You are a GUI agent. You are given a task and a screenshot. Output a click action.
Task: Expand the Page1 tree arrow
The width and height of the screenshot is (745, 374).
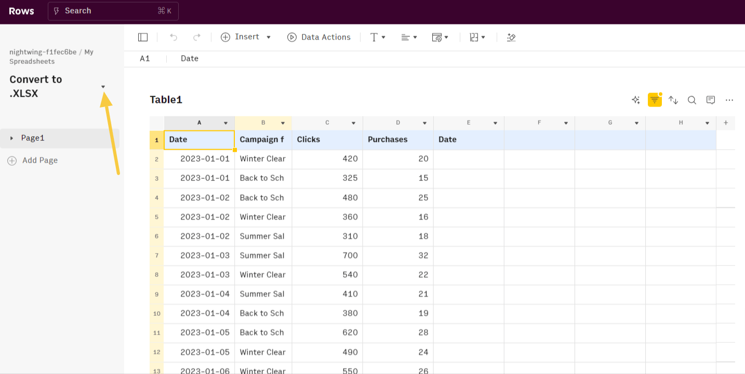(12, 138)
